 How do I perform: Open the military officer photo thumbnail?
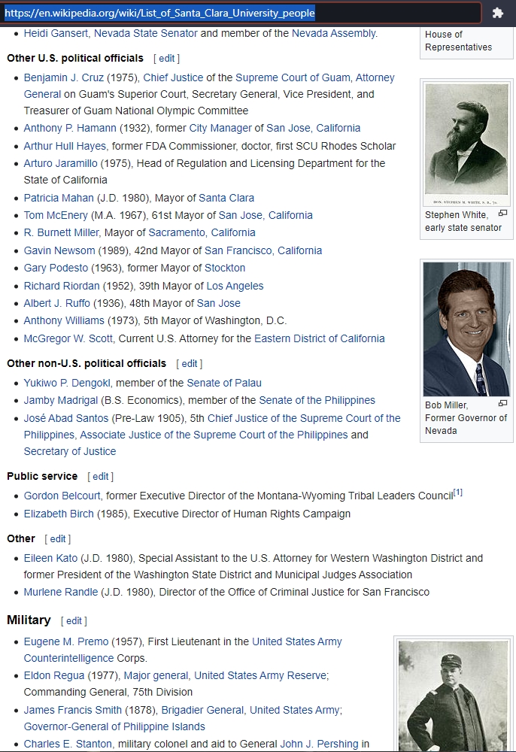453,696
